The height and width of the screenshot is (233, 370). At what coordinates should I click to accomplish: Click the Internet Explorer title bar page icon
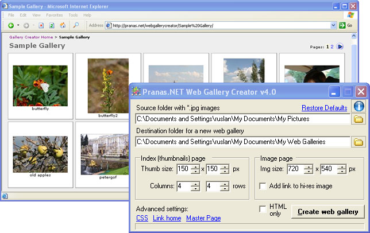coord(5,6)
